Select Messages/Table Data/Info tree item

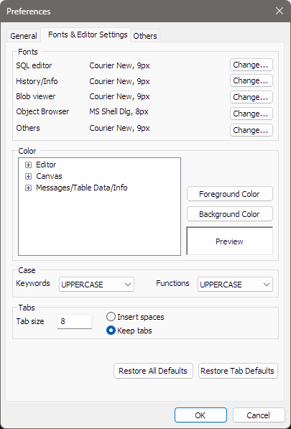81,188
